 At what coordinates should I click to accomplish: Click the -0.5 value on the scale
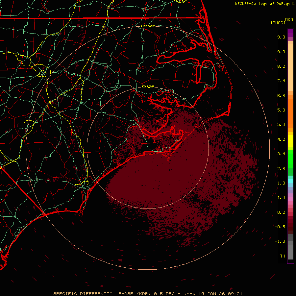coord(280,227)
